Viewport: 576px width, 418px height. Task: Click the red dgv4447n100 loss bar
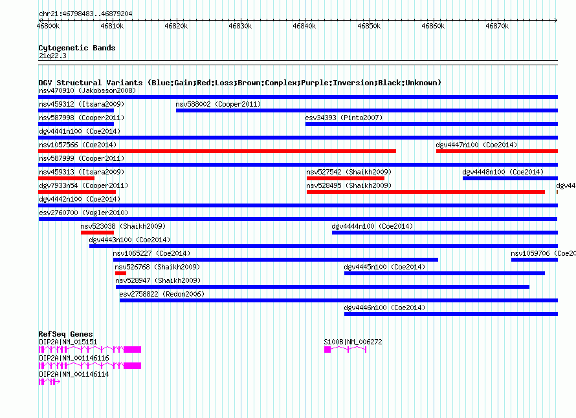(497, 151)
